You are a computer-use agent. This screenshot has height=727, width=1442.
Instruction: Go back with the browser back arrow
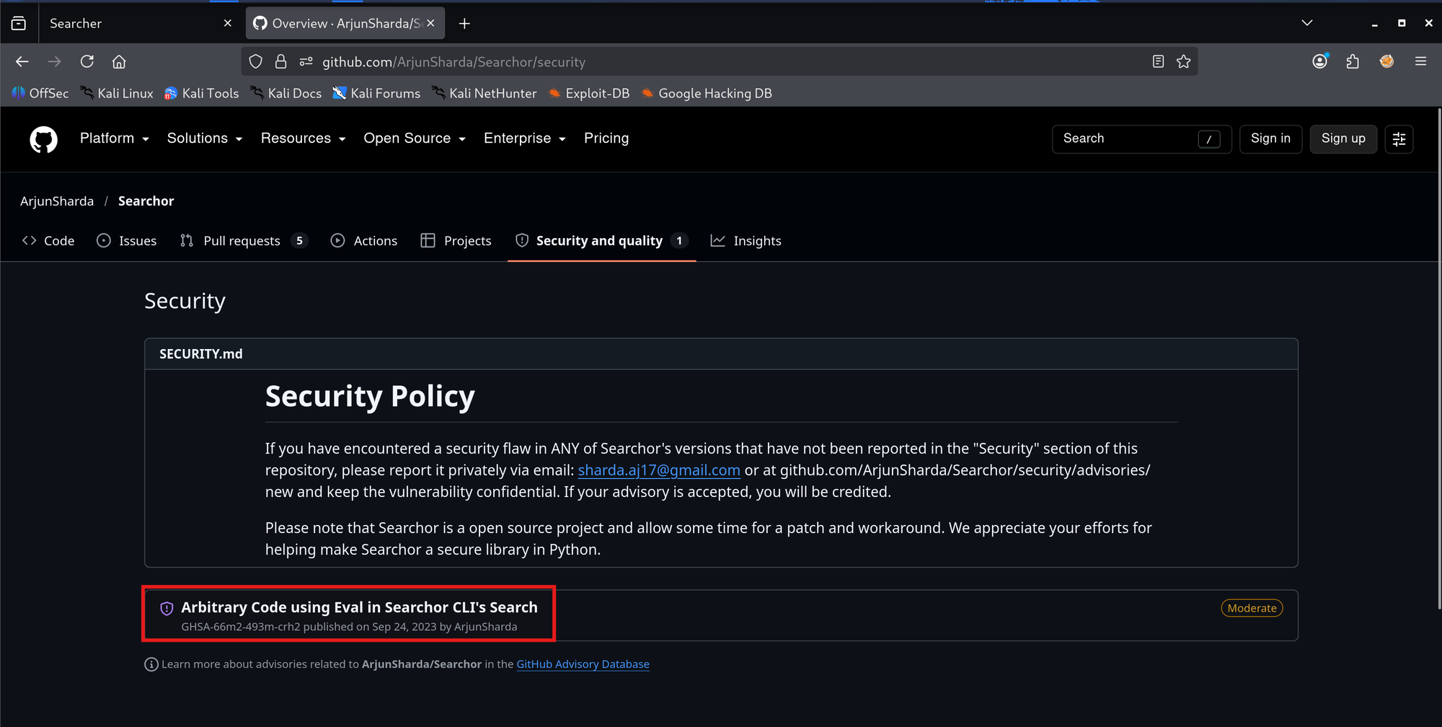tap(22, 61)
